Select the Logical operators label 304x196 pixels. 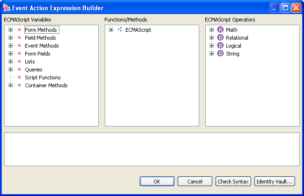233,46
